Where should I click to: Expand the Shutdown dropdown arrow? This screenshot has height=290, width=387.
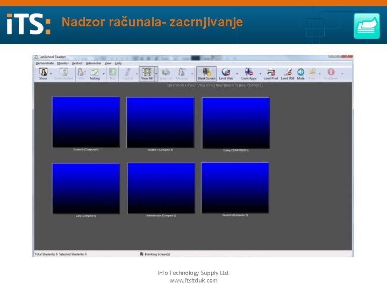click(342, 74)
